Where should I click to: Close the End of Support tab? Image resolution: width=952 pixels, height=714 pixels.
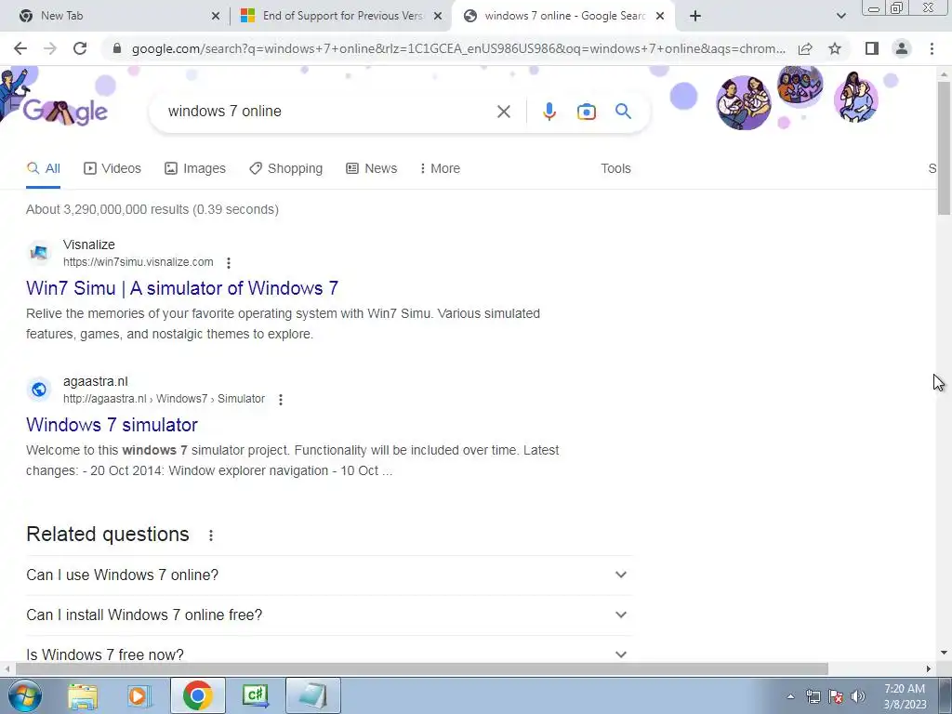pos(438,17)
